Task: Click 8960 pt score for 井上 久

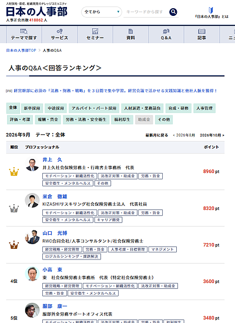Action: 211,172
